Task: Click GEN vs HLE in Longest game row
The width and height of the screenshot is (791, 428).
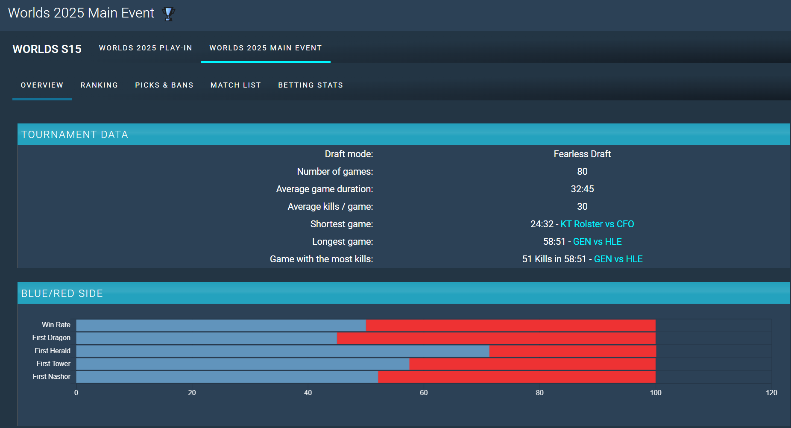Action: point(597,242)
